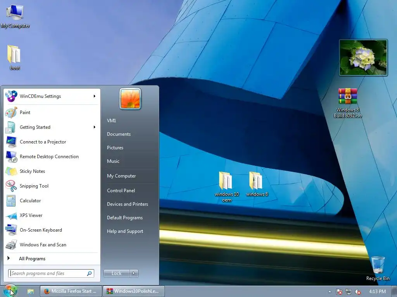Switch to Windows10PolishLe... taskbar button
Viewport: 397px width, 297px height.
click(134, 291)
